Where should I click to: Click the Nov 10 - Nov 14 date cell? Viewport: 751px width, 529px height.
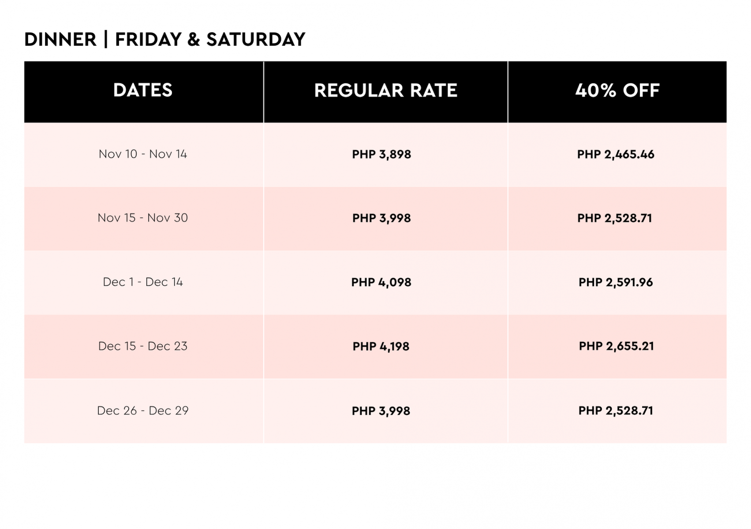pyautogui.click(x=143, y=154)
